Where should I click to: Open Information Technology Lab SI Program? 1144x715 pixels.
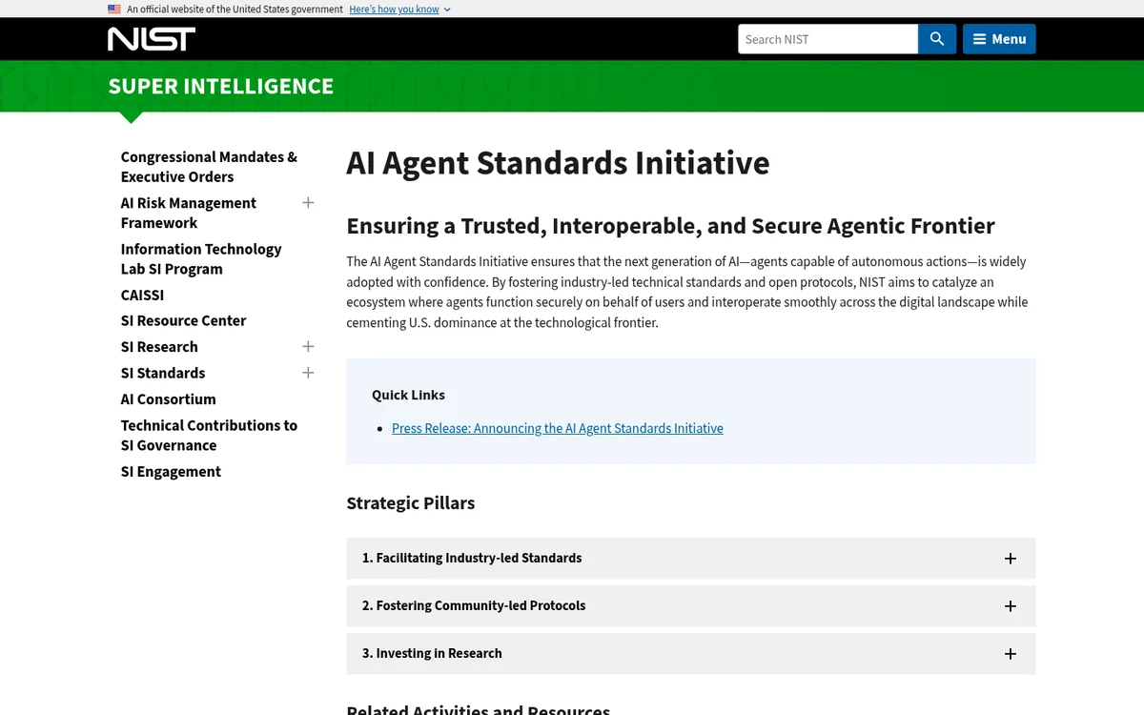pos(201,258)
